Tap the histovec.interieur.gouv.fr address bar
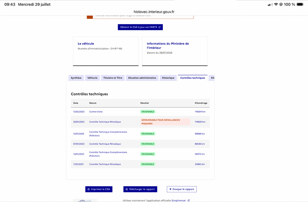308x202 pixels. pyautogui.click(x=154, y=12)
